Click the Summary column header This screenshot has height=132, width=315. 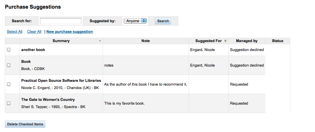coord(61,41)
